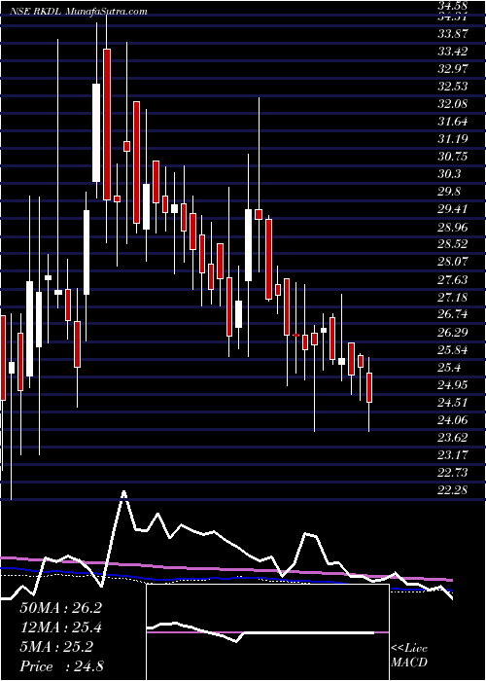486x681 pixels.
Task: Click the 26.74 price axis label
Action: point(453,315)
